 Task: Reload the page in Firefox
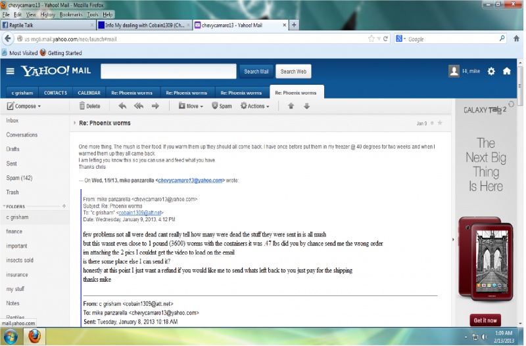tap(385, 39)
